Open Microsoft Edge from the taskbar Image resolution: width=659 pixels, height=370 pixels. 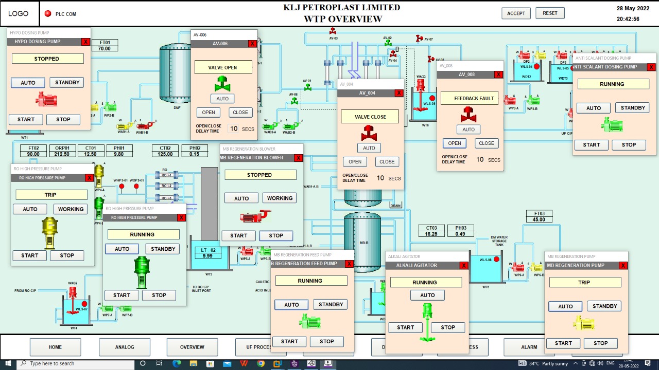click(x=177, y=364)
